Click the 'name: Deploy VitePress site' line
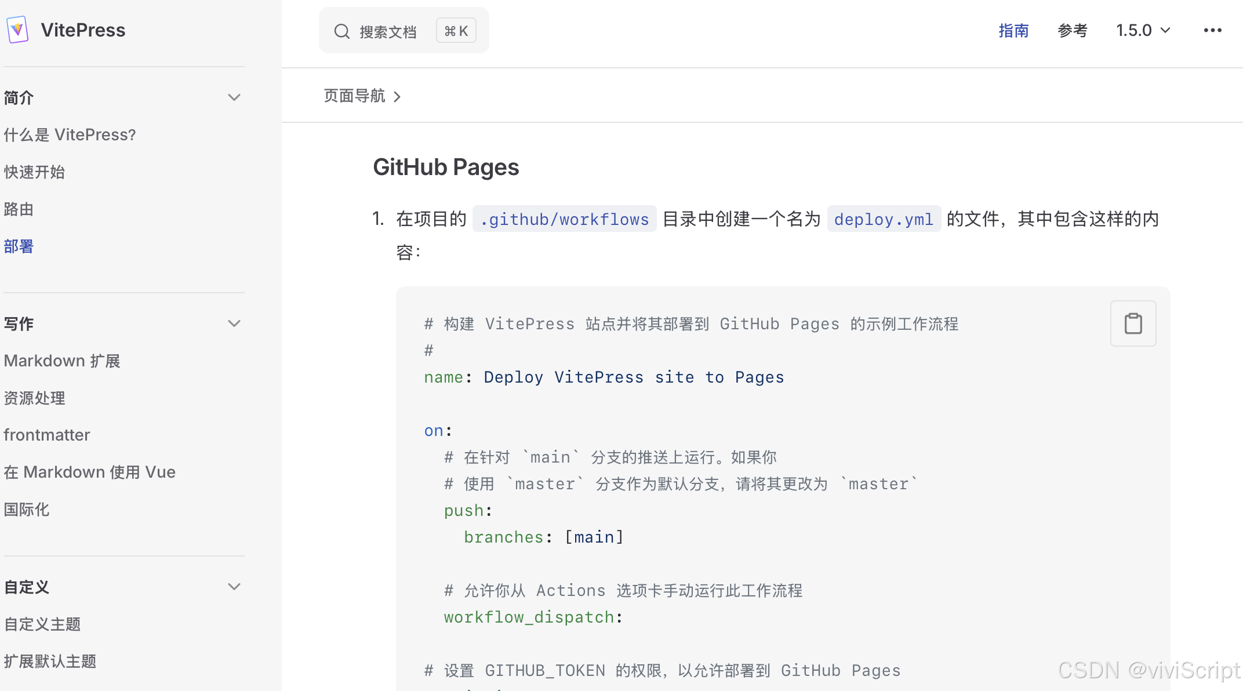Screen dimensions: 1243x691 [604, 377]
